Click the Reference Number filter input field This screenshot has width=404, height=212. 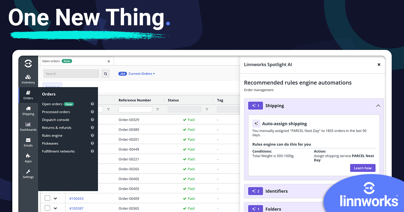coord(135,109)
